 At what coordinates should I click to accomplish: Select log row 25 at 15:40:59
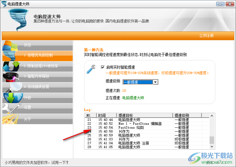click(x=147, y=136)
